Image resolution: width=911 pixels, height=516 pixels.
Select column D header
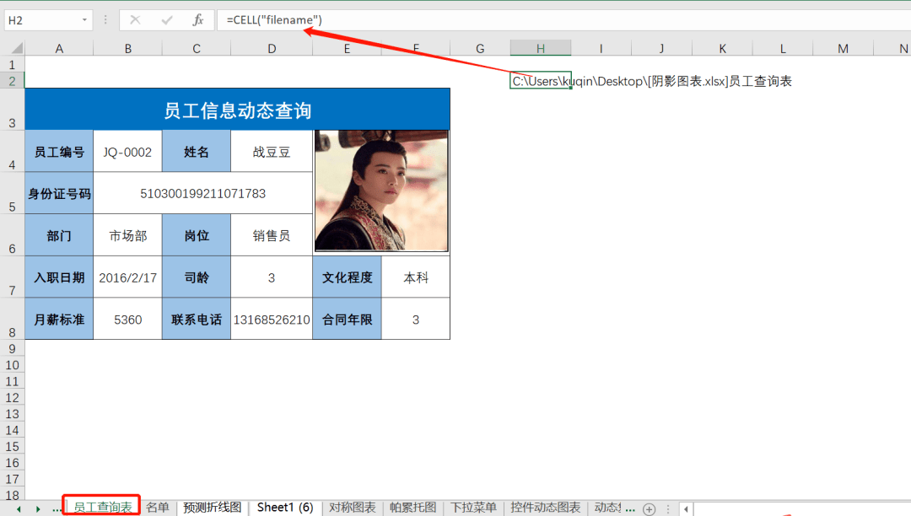pos(272,49)
